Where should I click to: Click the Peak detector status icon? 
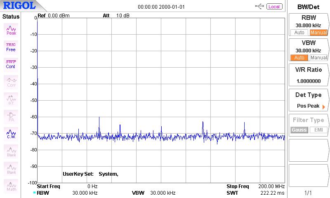coord(11,30)
